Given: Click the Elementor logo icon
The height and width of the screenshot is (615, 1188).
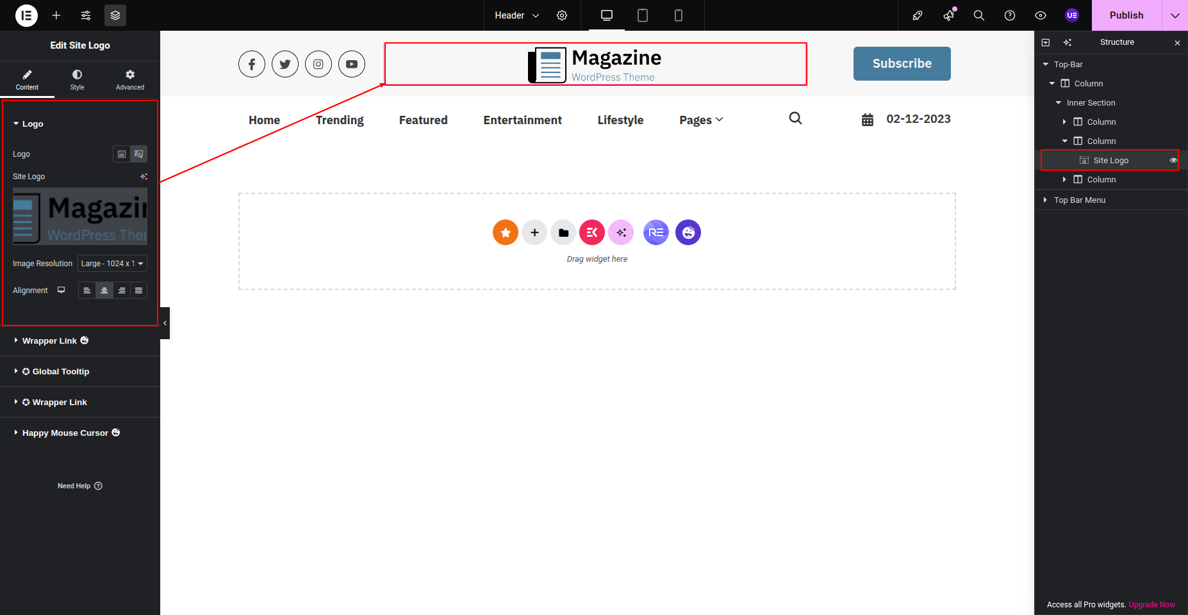Looking at the screenshot, I should (x=26, y=15).
